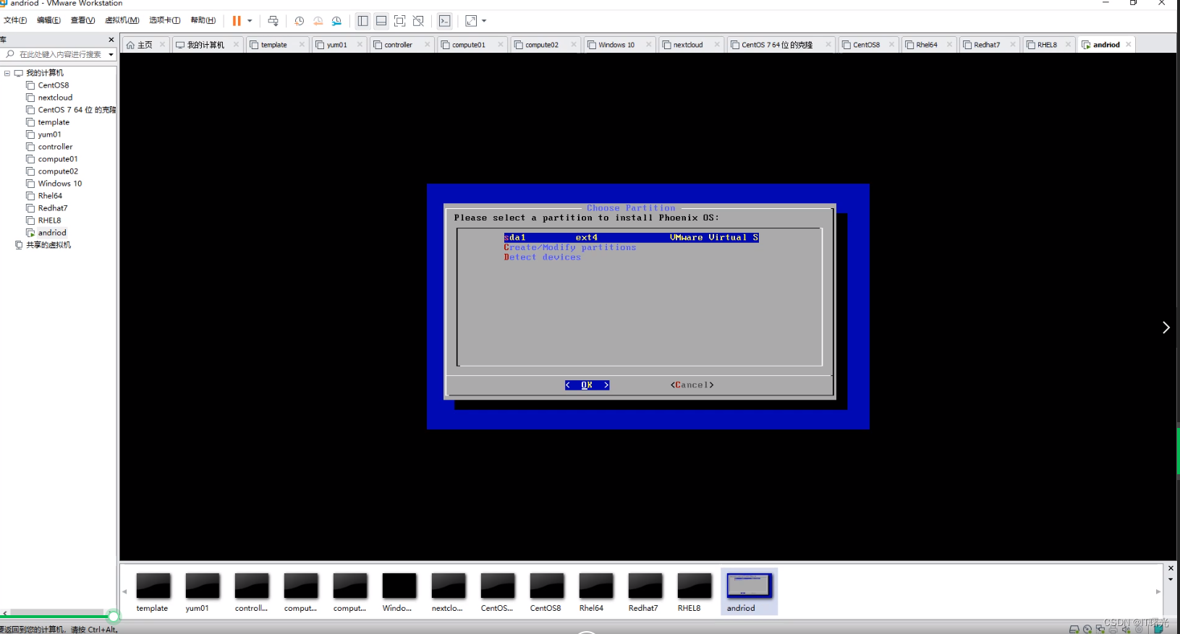This screenshot has width=1180, height=634.
Task: Click the library horizontal scrollbar
Action: [58, 613]
